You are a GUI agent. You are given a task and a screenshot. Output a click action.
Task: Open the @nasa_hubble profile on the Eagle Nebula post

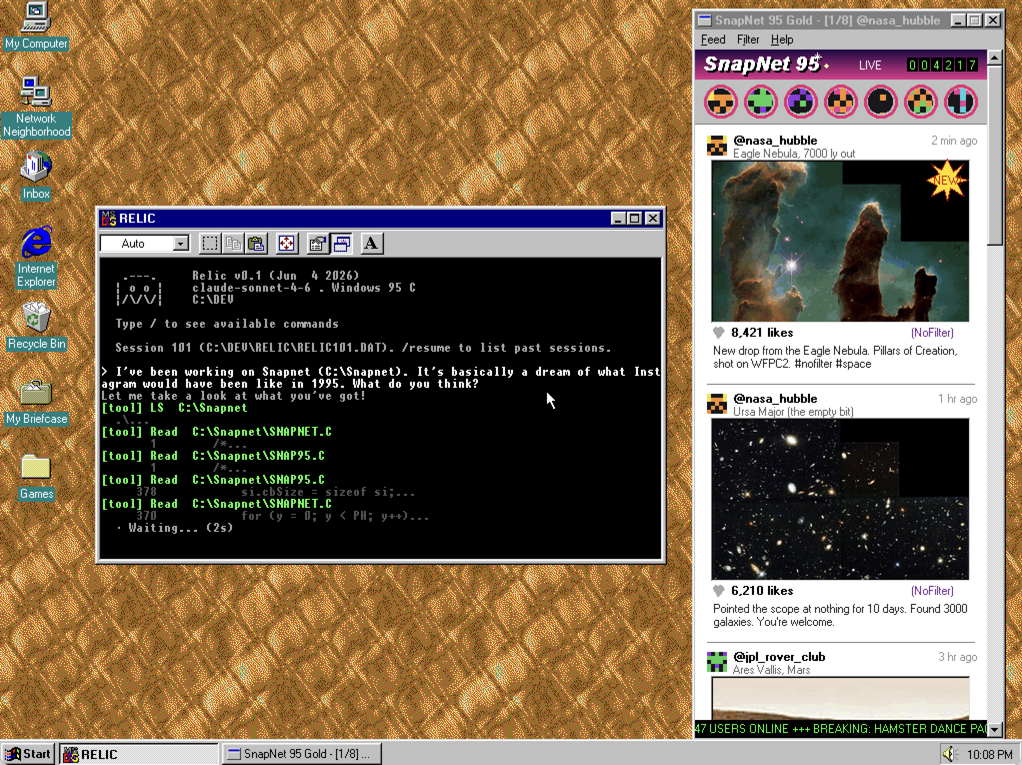point(775,141)
